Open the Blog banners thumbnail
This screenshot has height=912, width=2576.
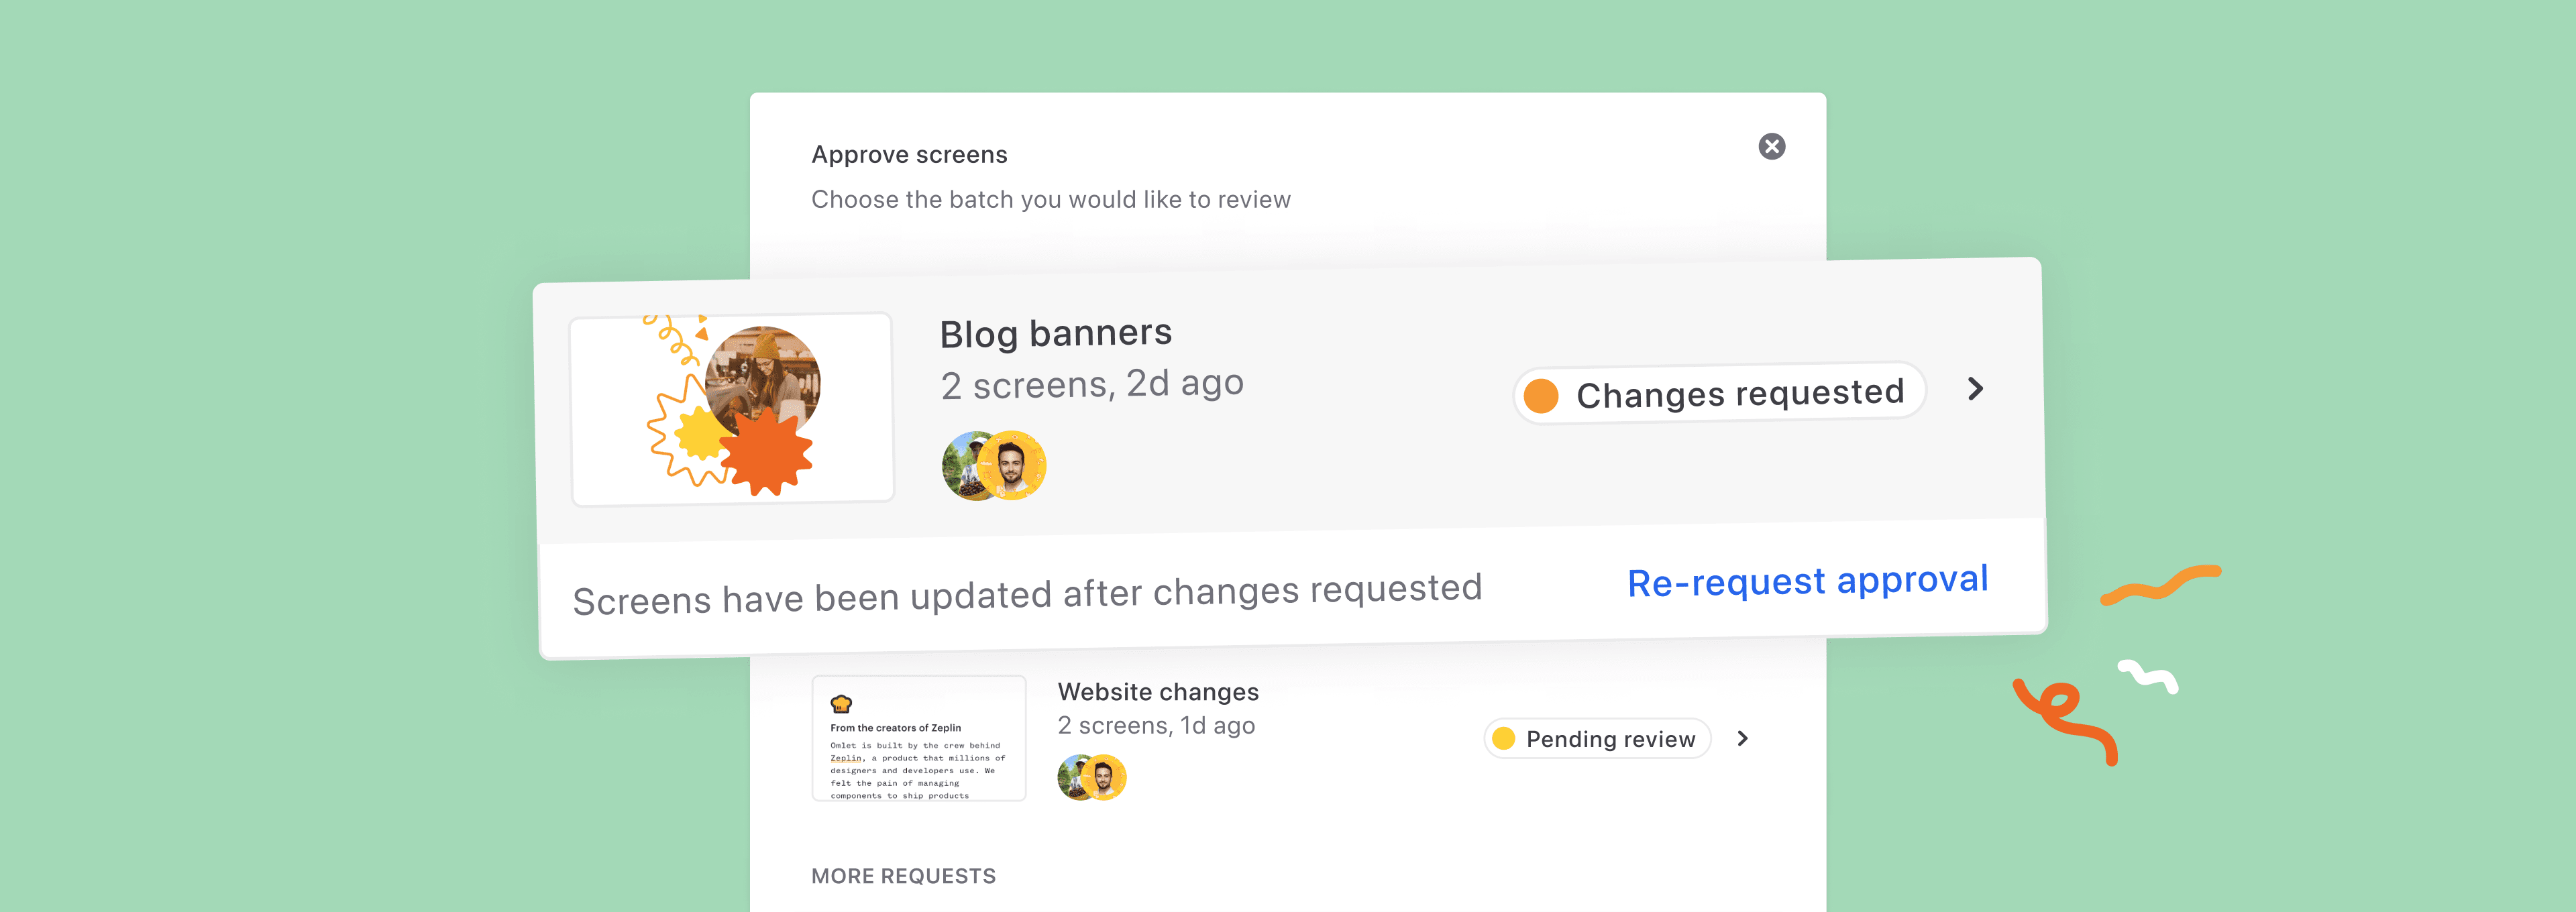click(731, 409)
